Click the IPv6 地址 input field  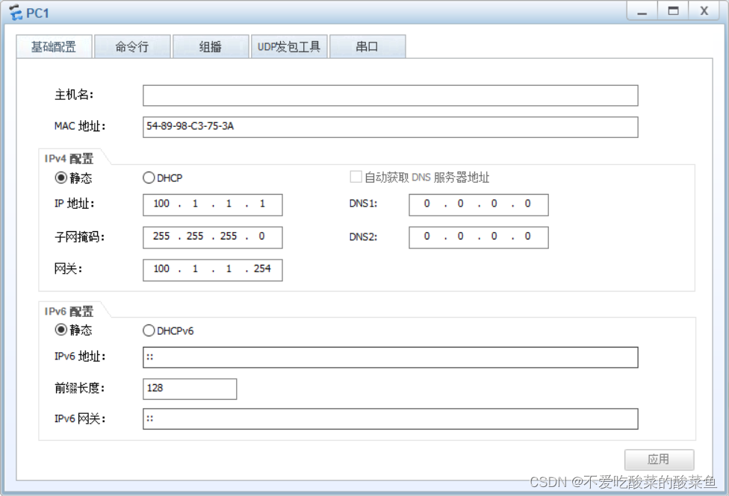pos(390,357)
